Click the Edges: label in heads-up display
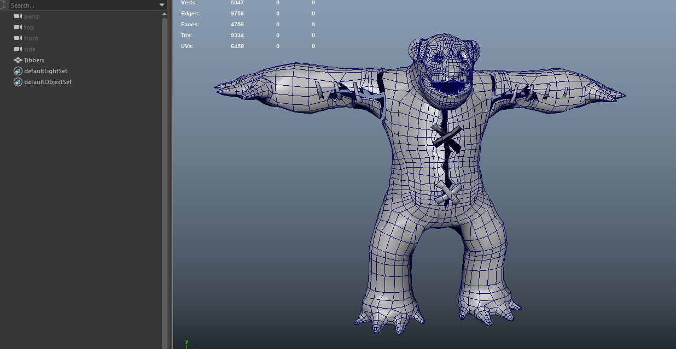 pos(190,14)
